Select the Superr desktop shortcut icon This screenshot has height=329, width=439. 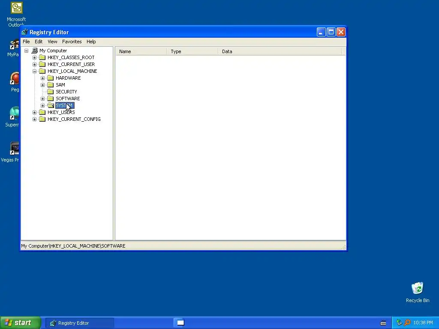[12, 117]
